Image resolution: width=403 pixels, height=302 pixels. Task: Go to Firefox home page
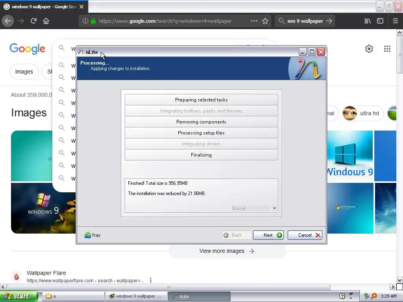click(46, 21)
